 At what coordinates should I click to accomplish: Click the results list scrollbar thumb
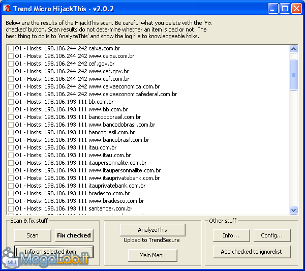pyautogui.click(x=293, y=75)
